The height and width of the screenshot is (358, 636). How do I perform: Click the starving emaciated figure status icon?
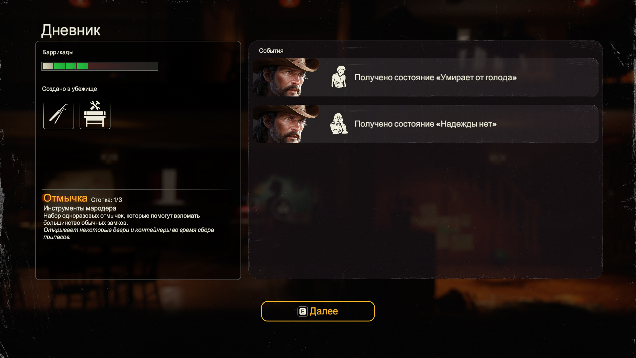[x=339, y=77]
